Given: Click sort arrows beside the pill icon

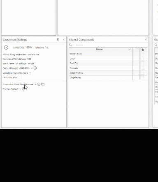Looking at the screenshot, I should (146, 49).
